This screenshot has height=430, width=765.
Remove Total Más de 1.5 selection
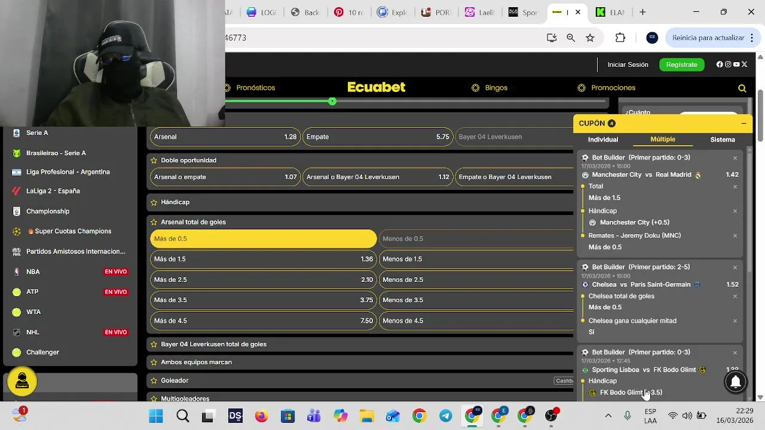[x=735, y=187]
